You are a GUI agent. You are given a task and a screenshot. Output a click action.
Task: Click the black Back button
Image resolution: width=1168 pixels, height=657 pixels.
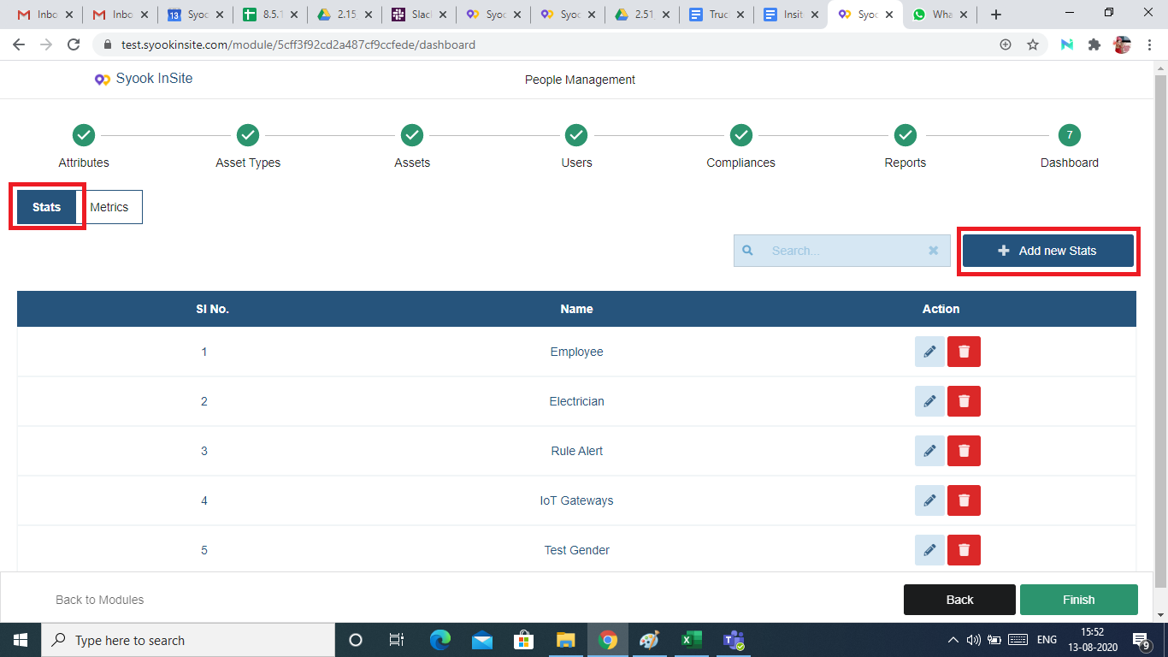click(x=959, y=600)
